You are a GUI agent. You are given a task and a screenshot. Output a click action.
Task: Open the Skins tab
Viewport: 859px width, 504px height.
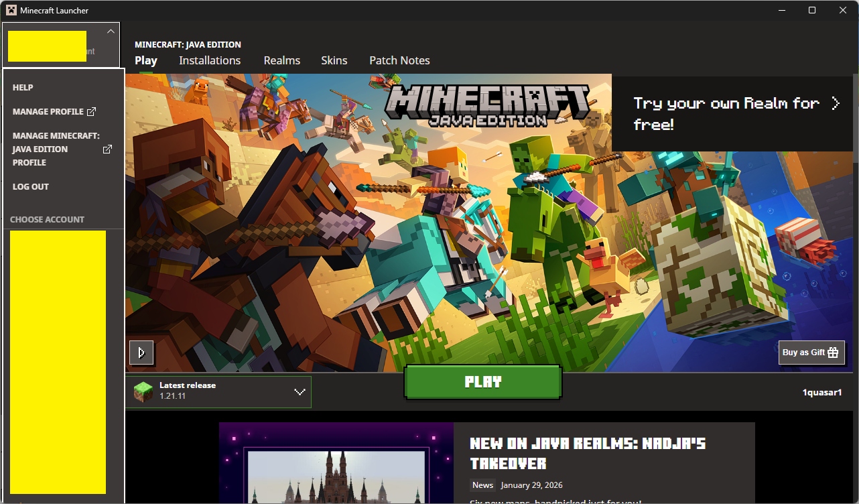334,60
